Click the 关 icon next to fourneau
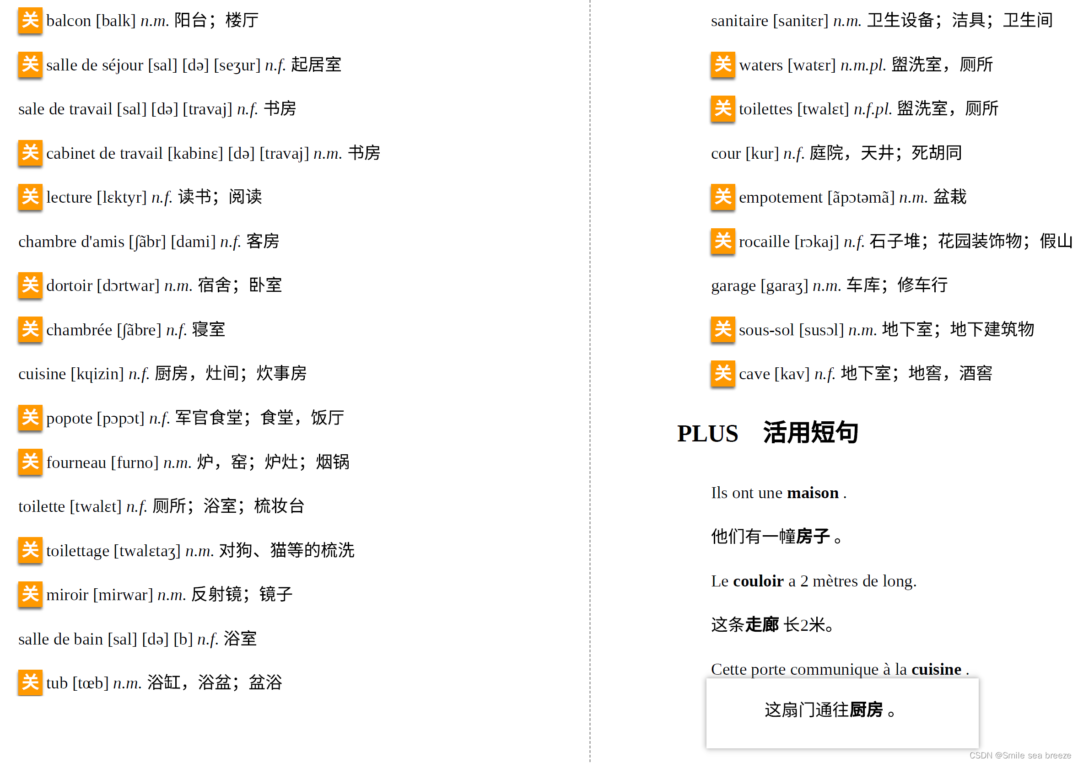 point(30,462)
